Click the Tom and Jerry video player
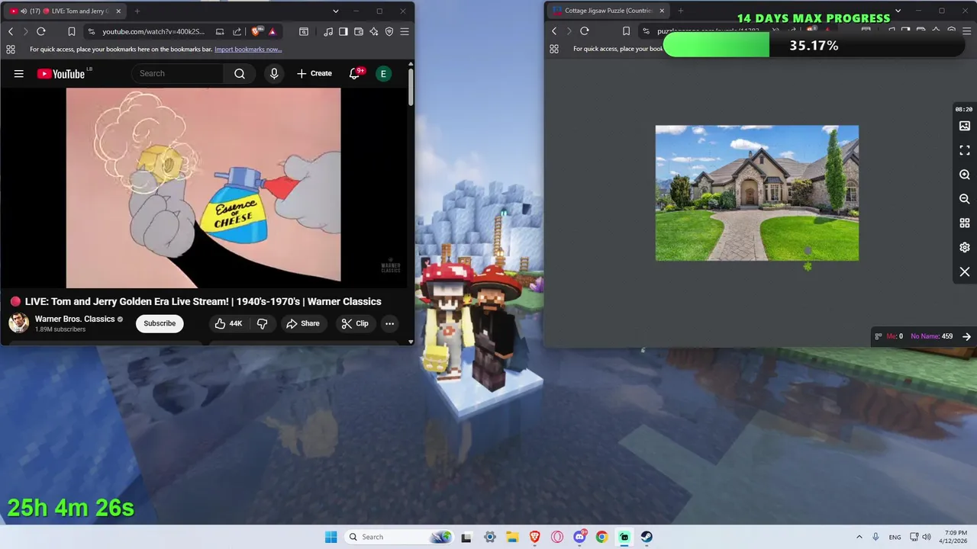This screenshot has height=549, width=977. 203,188
